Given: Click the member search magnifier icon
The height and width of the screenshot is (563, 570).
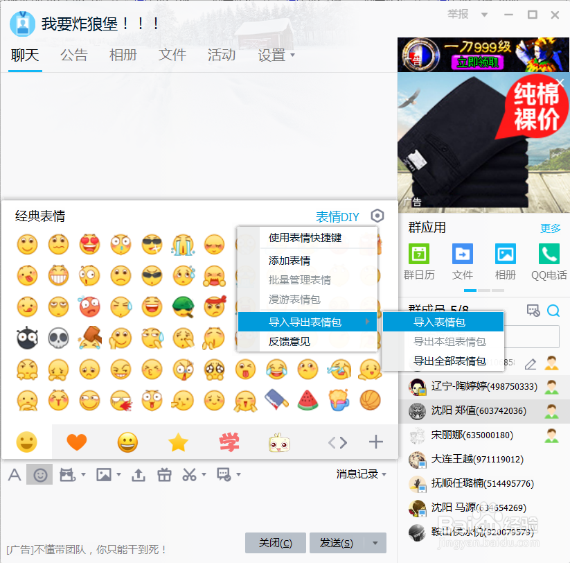Looking at the screenshot, I should (553, 311).
